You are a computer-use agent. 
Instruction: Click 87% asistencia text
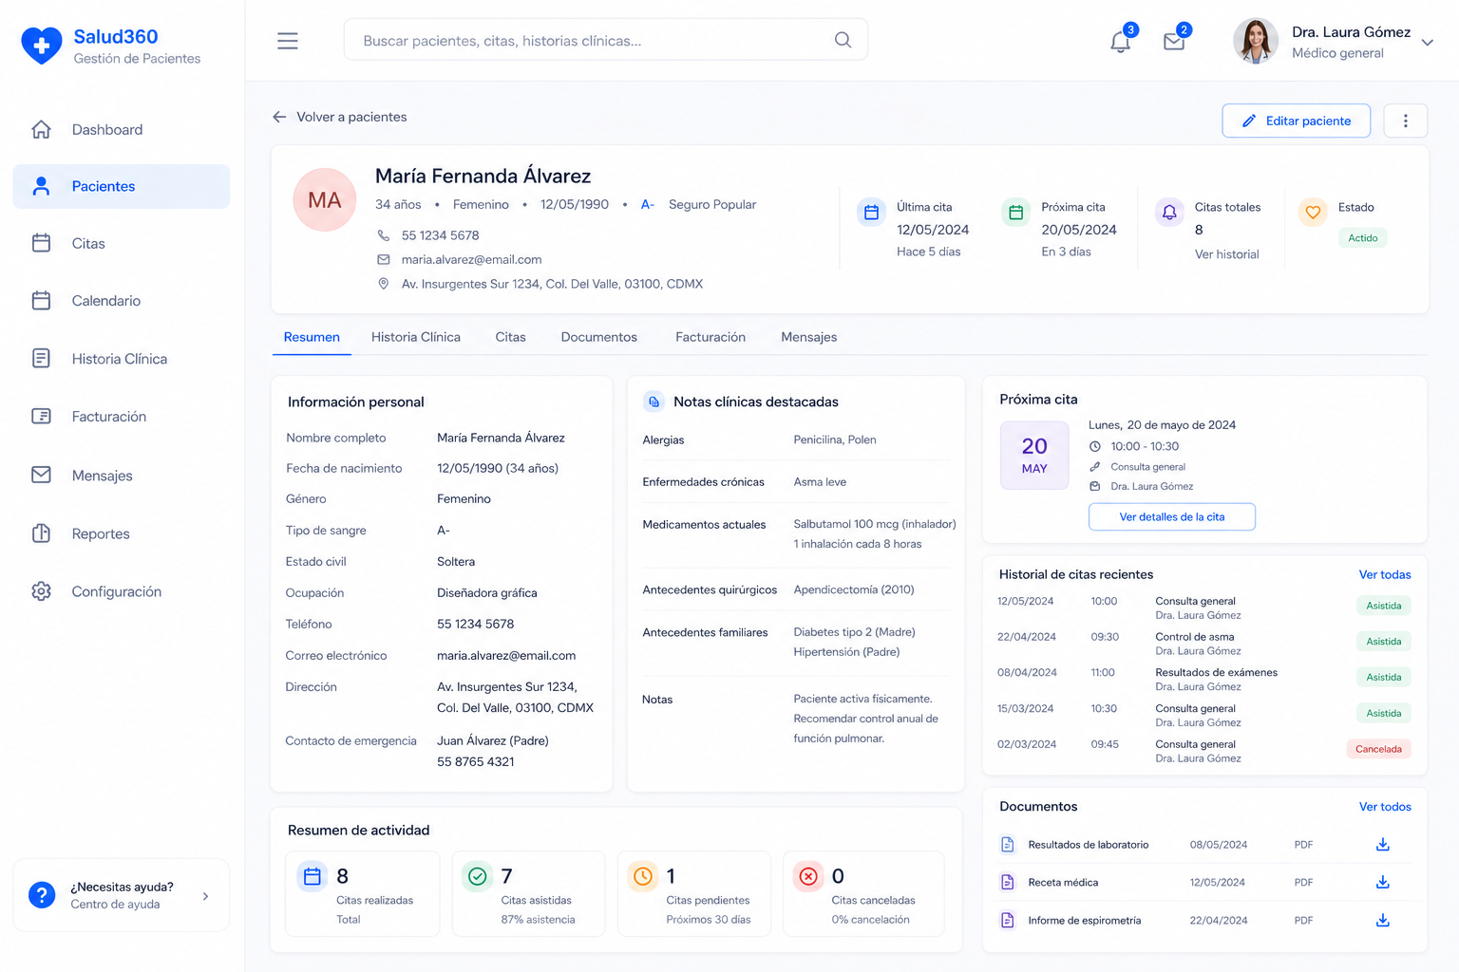(x=538, y=920)
